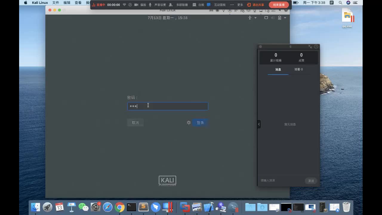Click the 点赞 likes counter
The width and height of the screenshot is (382, 215).
301,57
